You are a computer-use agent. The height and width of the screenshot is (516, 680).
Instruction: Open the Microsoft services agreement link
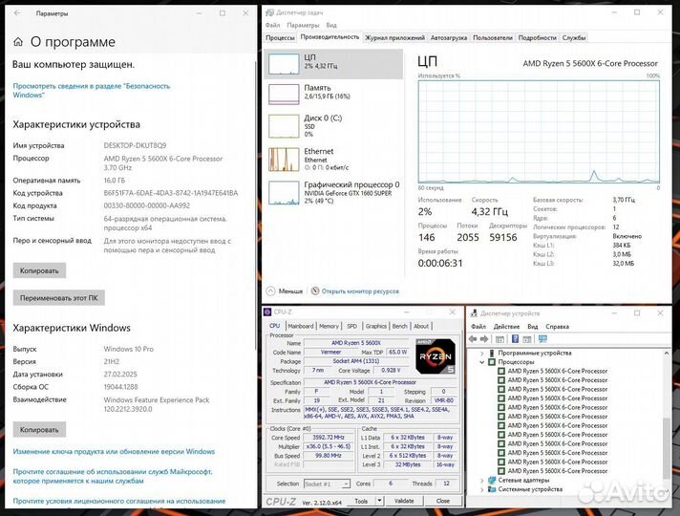(113, 476)
